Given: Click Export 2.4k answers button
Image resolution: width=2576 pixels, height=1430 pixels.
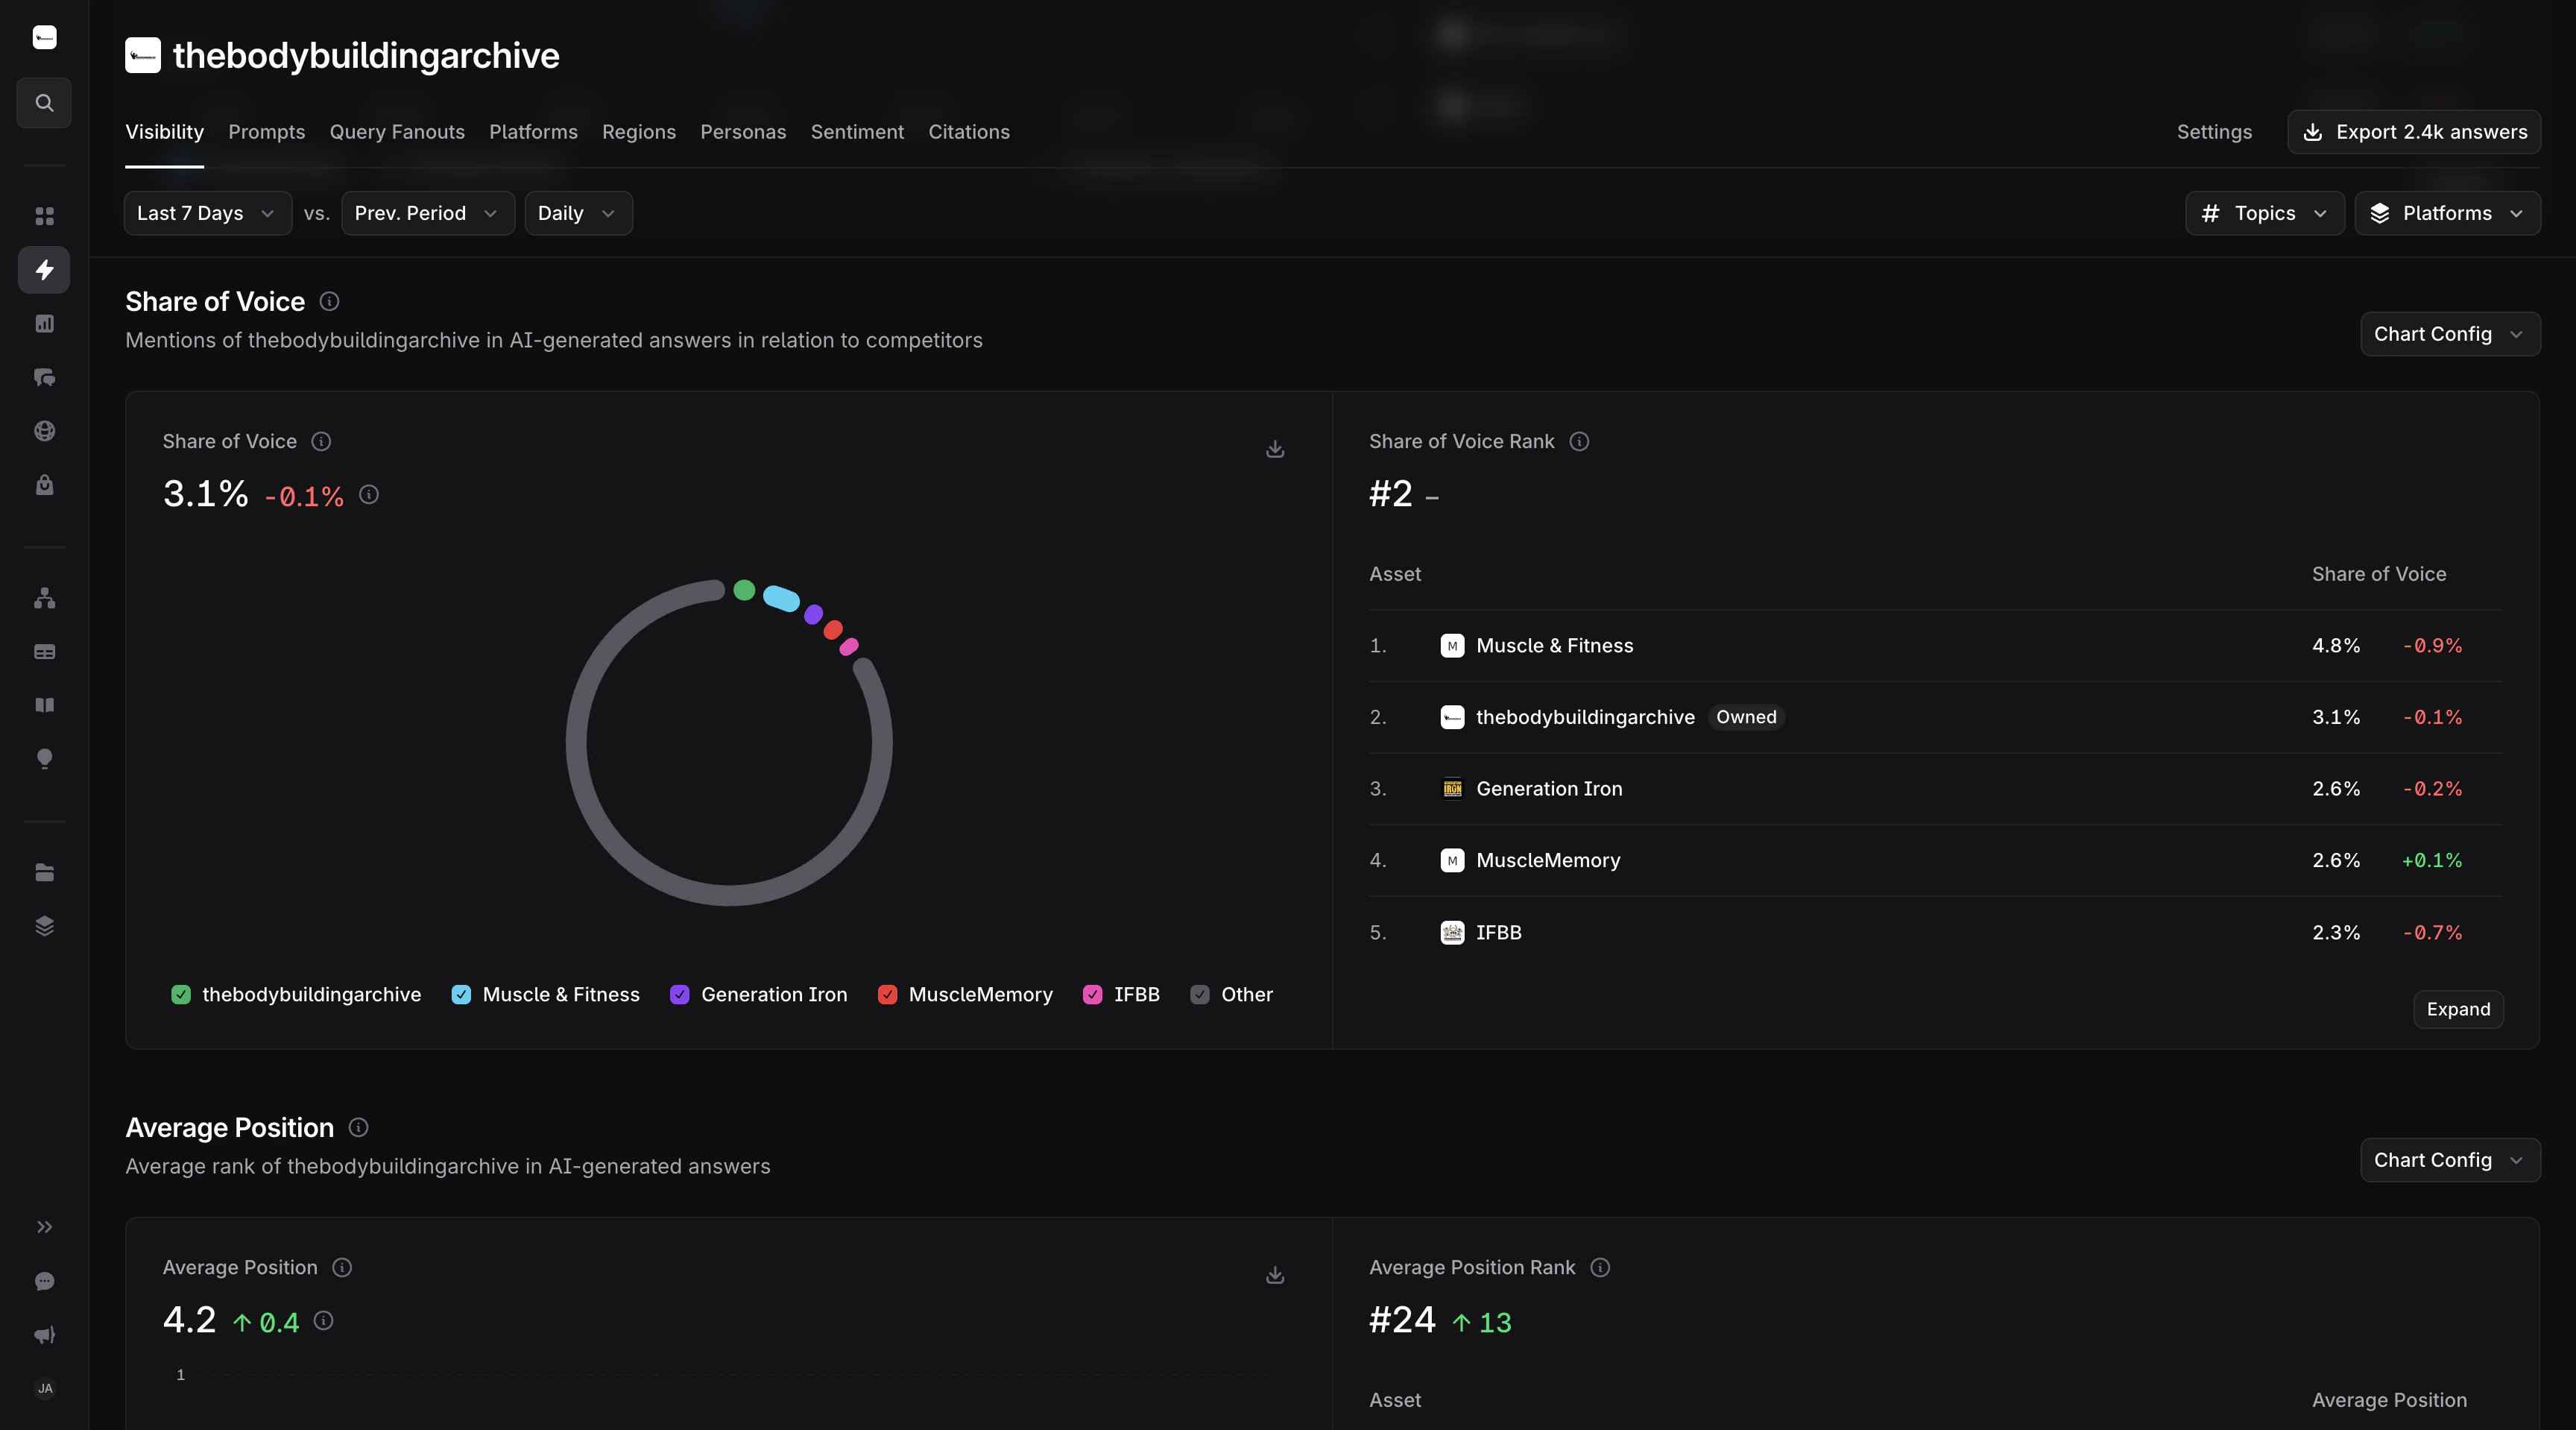Looking at the screenshot, I should tap(2414, 132).
